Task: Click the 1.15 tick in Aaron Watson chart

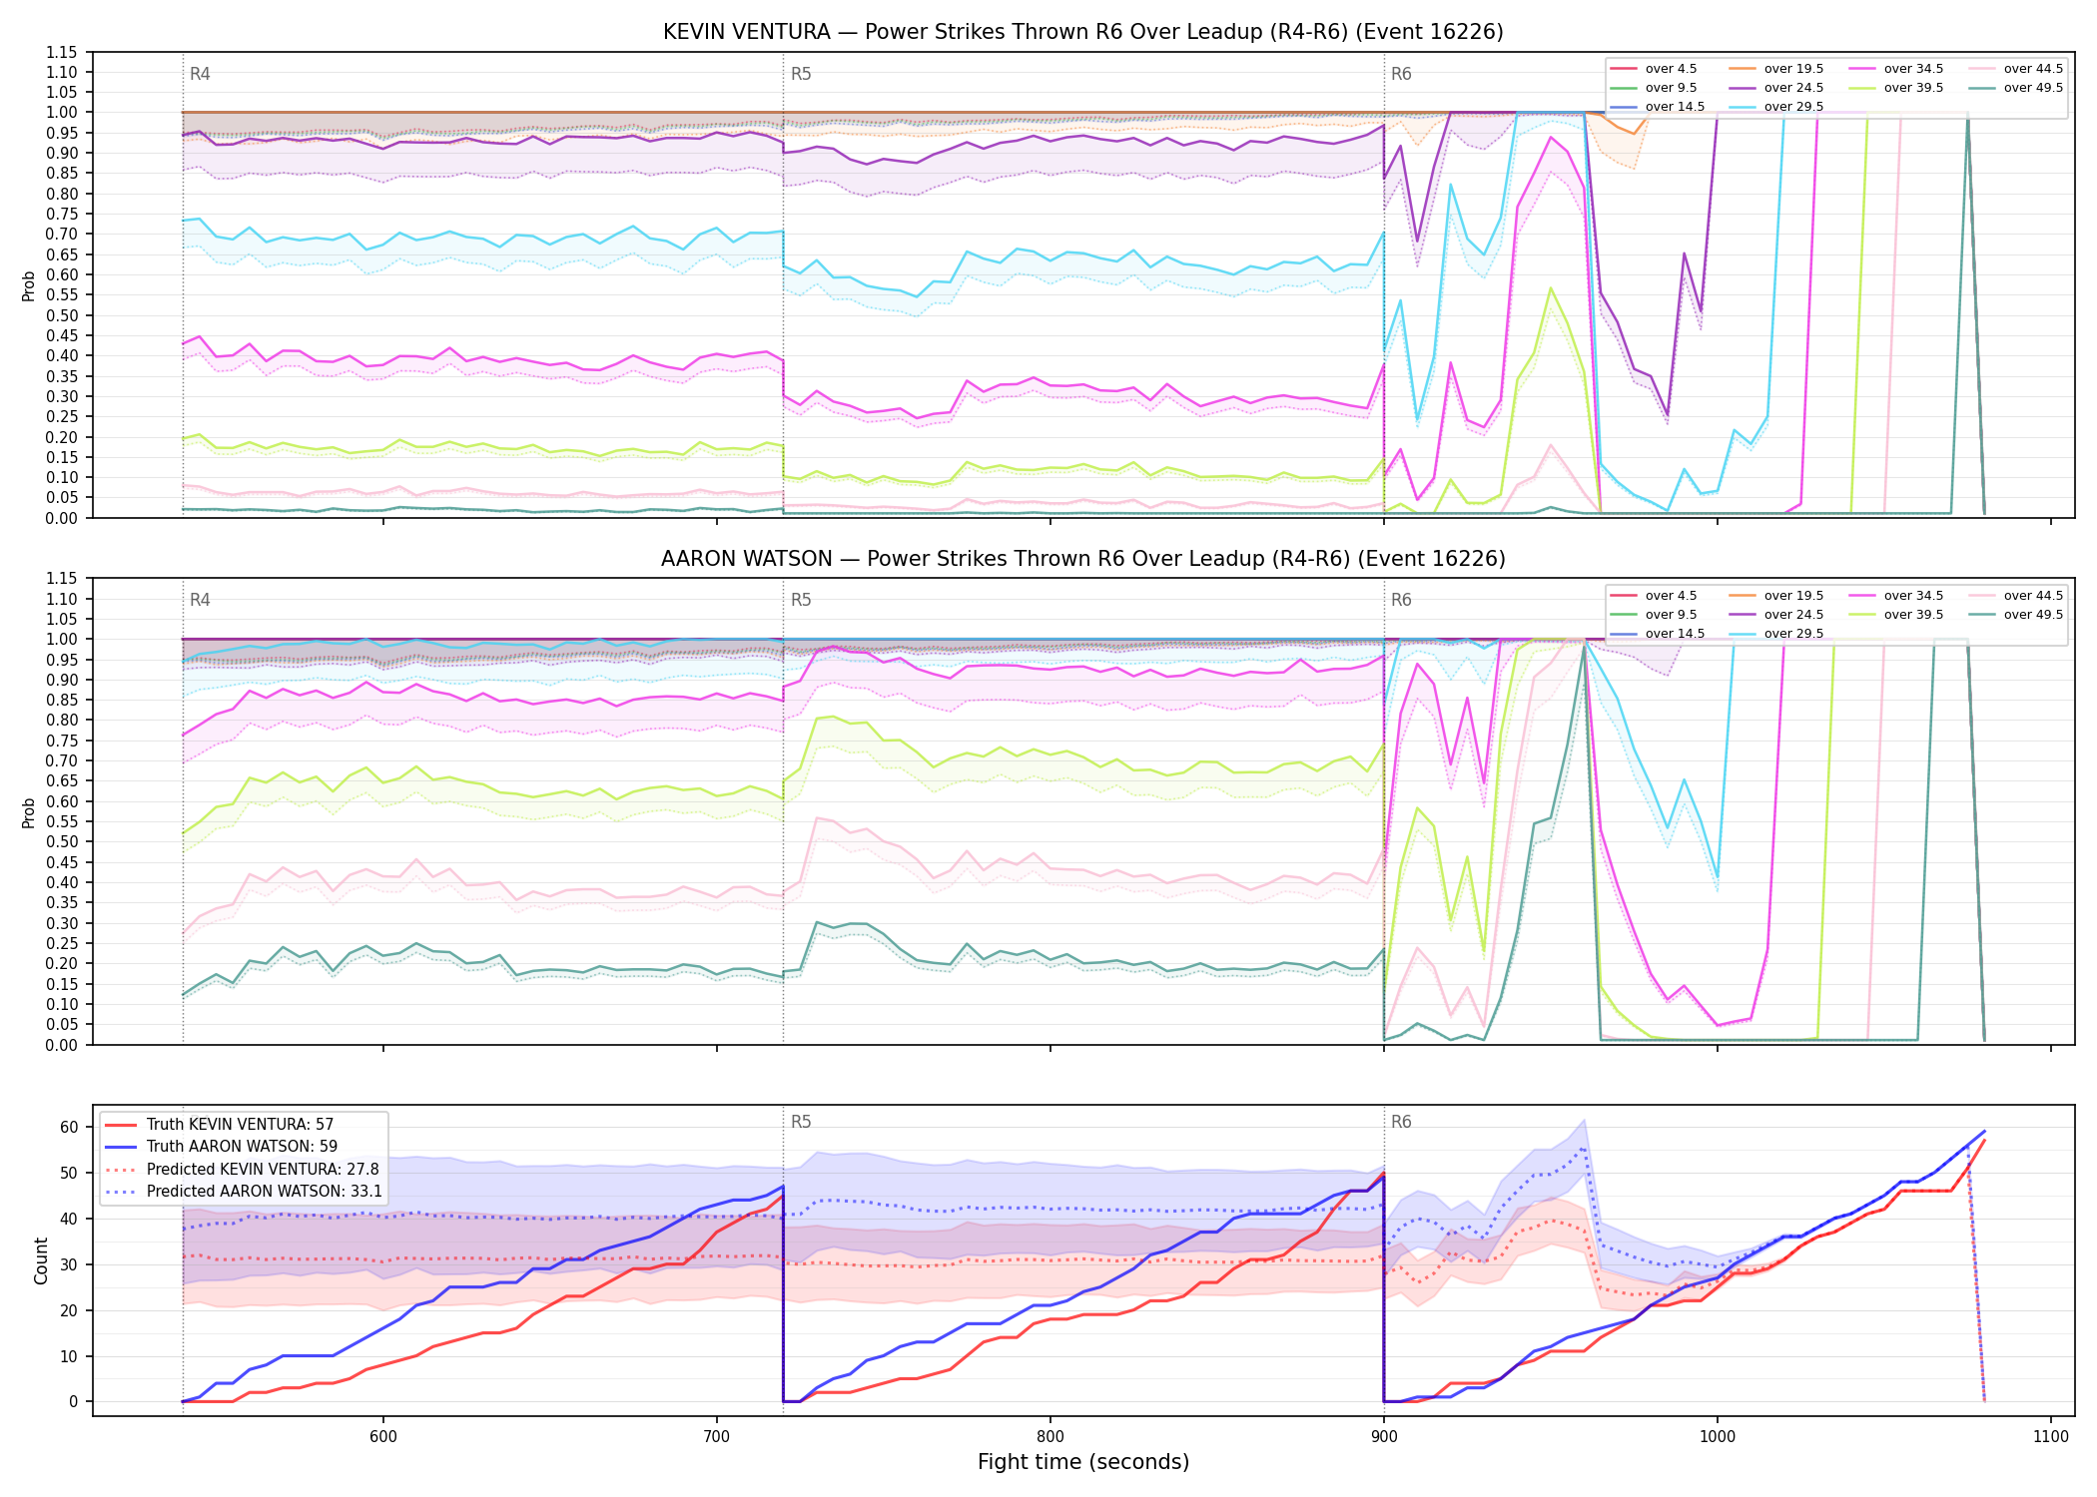Action: (x=62, y=579)
